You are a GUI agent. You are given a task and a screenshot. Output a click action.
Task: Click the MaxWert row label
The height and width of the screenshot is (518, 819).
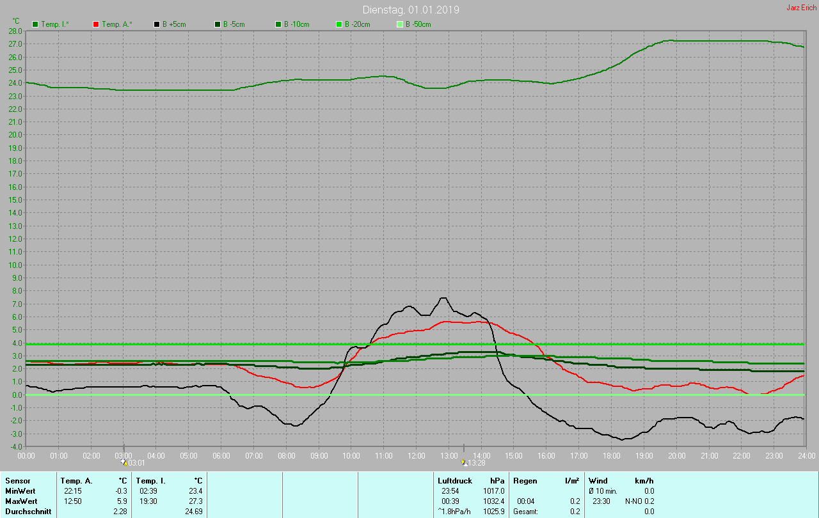pos(20,501)
